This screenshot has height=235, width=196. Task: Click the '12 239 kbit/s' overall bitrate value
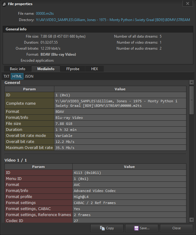pos(50,48)
